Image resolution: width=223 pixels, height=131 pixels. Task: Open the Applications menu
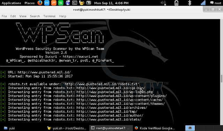coord(11,3)
